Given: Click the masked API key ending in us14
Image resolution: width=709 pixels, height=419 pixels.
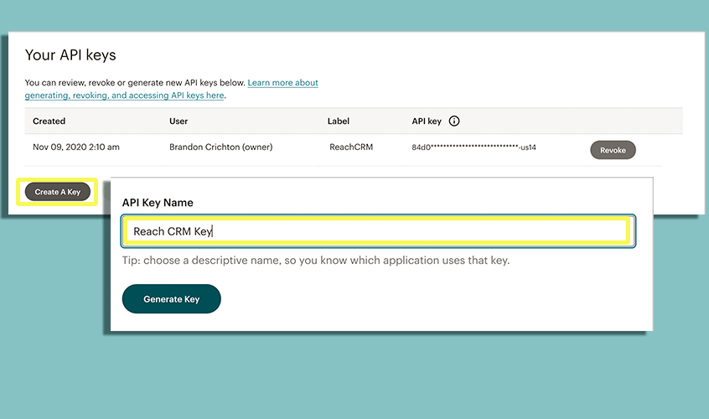Looking at the screenshot, I should [474, 147].
